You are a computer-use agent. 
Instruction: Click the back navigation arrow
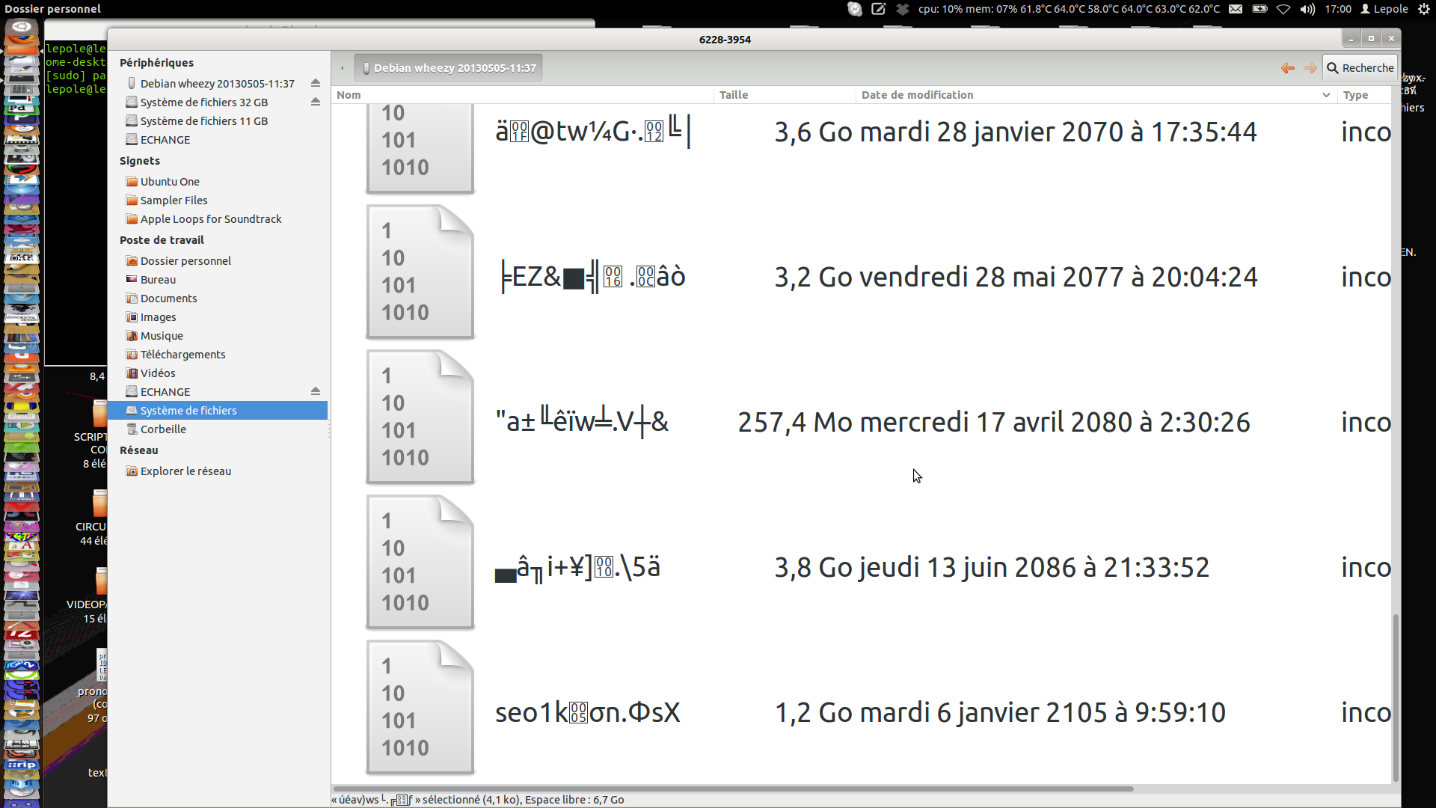(1287, 68)
